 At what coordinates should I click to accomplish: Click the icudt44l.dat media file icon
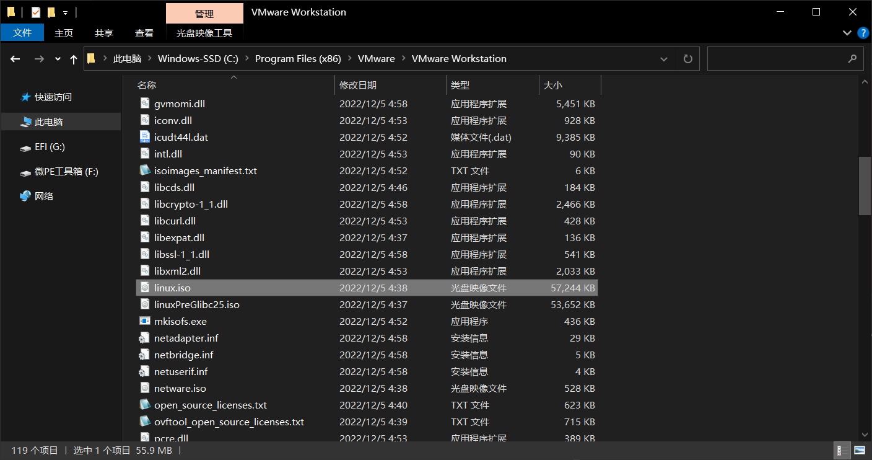click(x=144, y=137)
